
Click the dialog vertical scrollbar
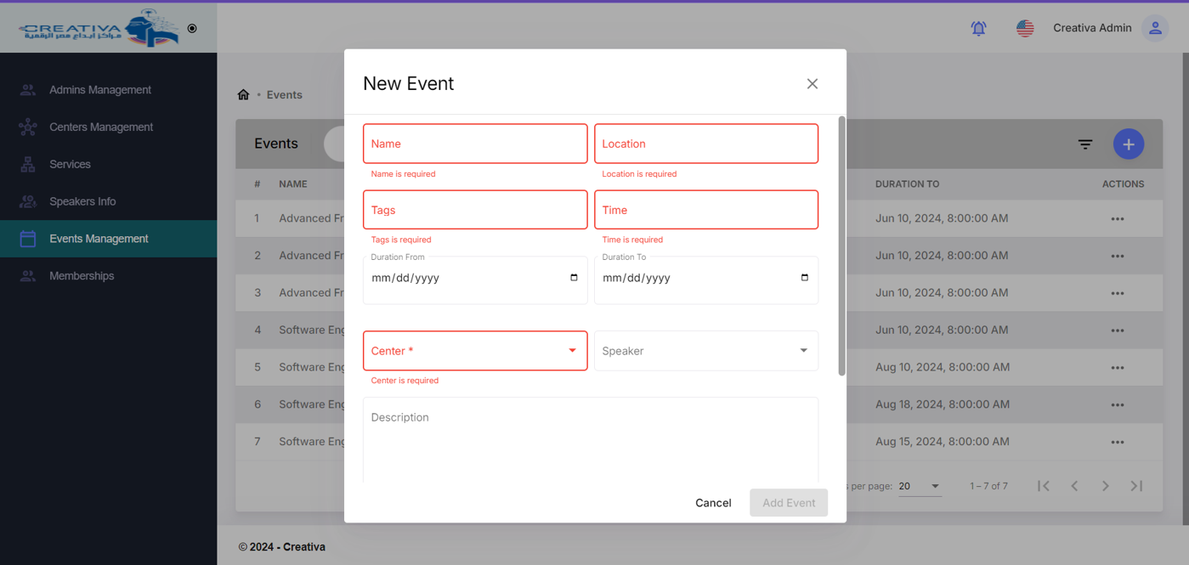(841, 246)
